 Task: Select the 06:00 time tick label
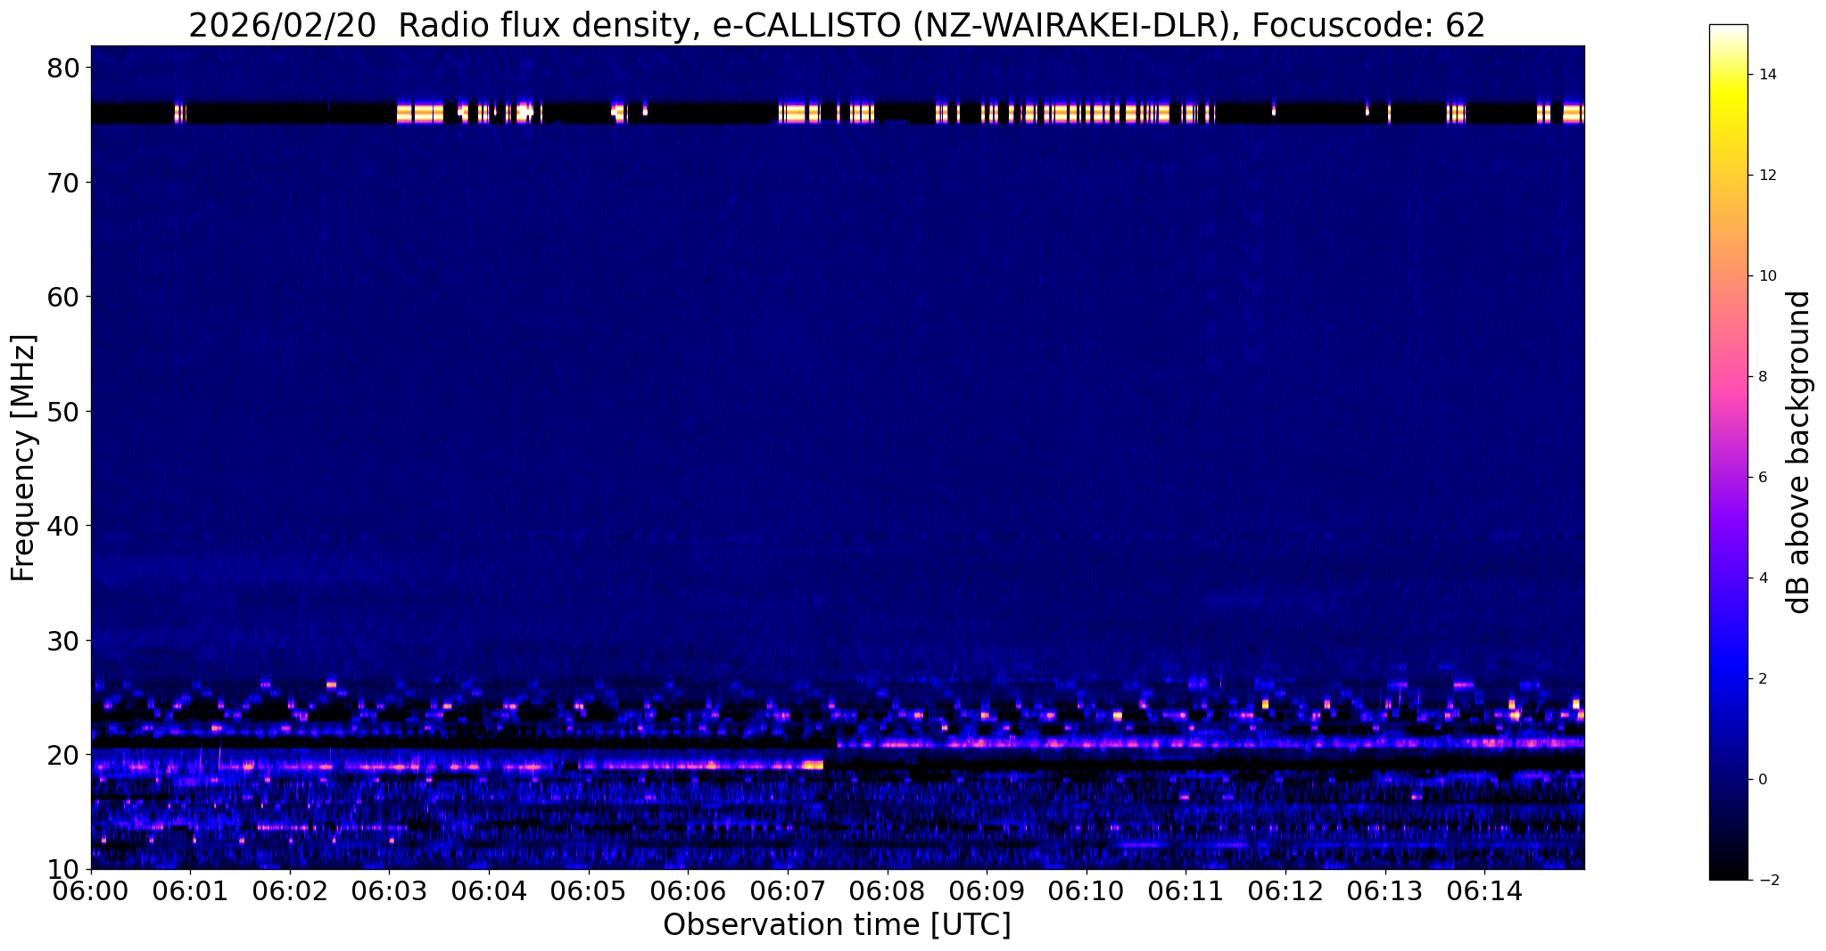[91, 890]
